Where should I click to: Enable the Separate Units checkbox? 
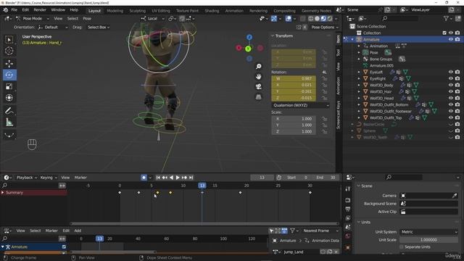click(402, 246)
